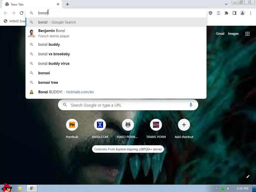The height and width of the screenshot is (192, 256).
Task: Customize this page with the pencil icon
Action: [x=248, y=176]
